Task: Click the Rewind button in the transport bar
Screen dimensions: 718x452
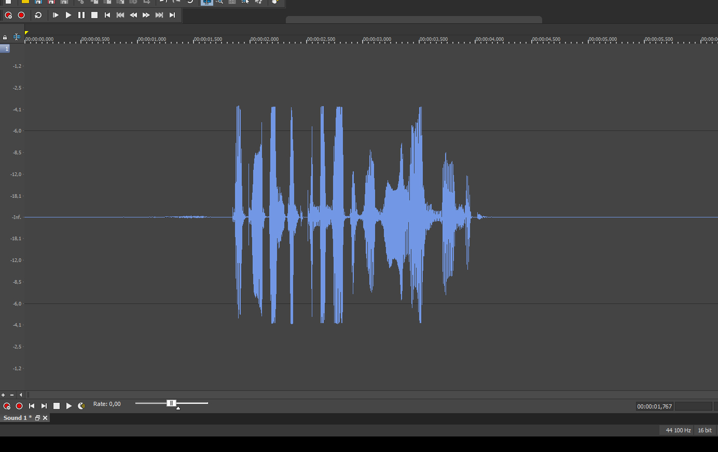Action: 133,16
